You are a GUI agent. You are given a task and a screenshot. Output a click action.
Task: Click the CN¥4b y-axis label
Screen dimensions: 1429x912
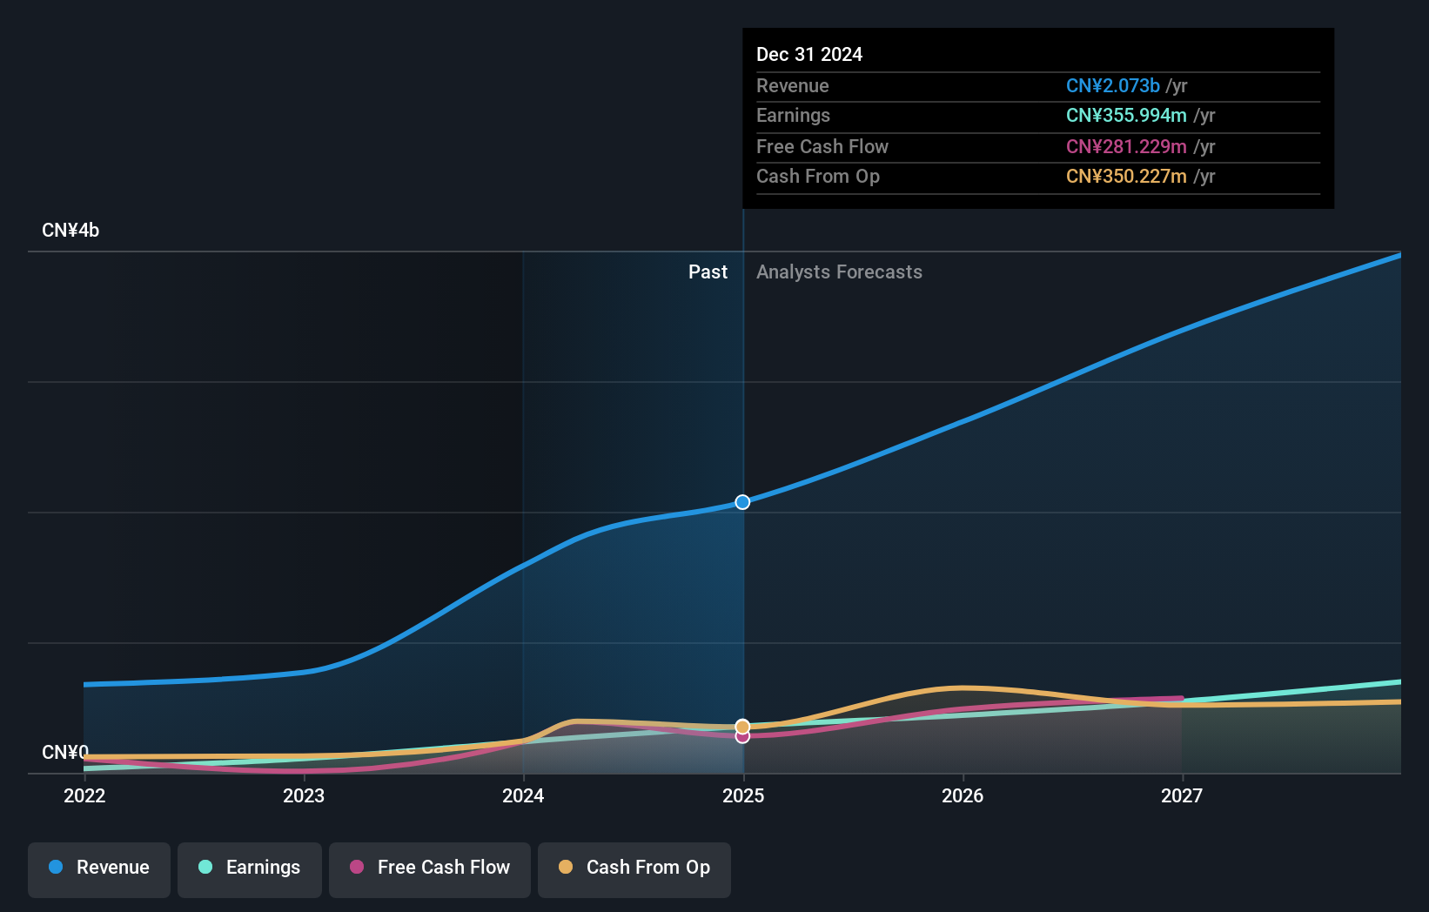click(x=70, y=231)
